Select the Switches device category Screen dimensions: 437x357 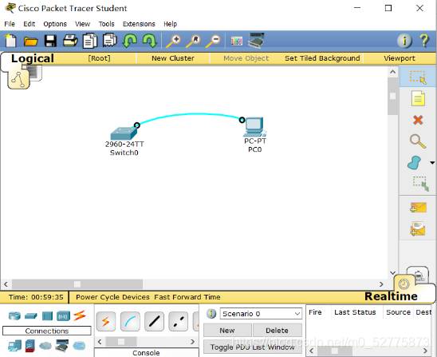(30, 316)
